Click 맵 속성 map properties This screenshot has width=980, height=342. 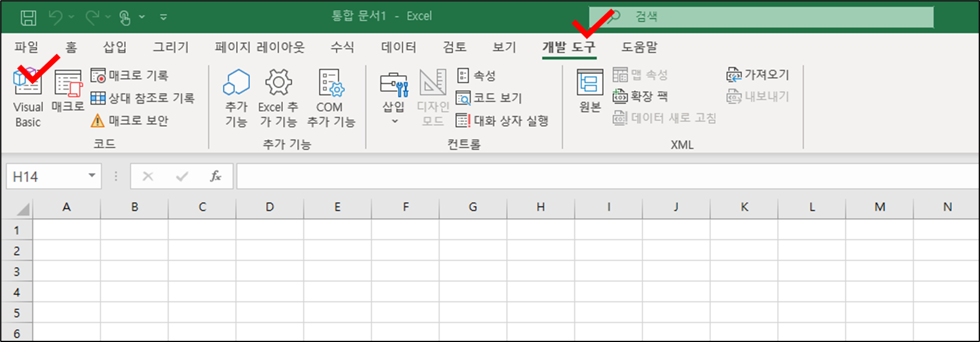click(640, 75)
